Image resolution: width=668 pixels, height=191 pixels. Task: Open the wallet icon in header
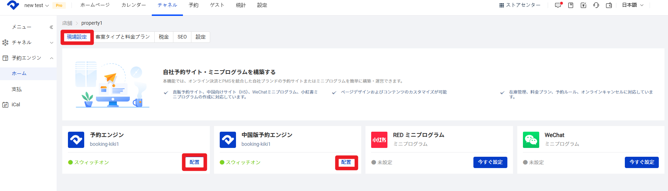[609, 5]
